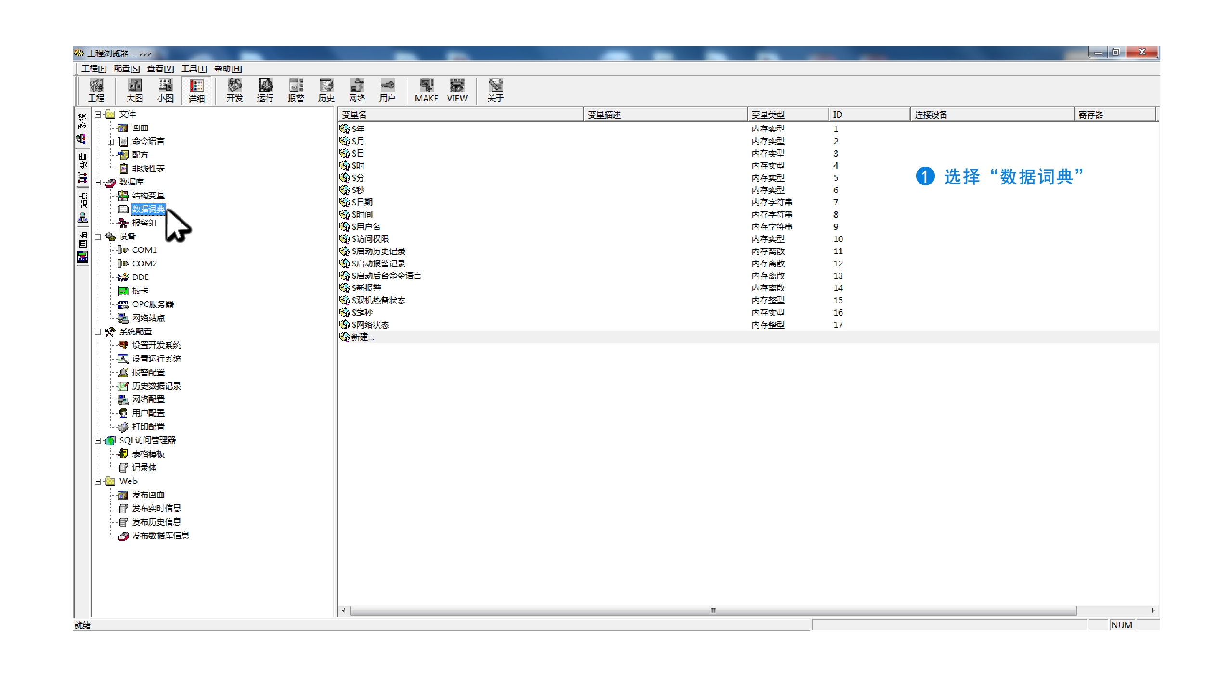Select 记录体 tree item
Screen dimensions: 1217x685
click(144, 468)
